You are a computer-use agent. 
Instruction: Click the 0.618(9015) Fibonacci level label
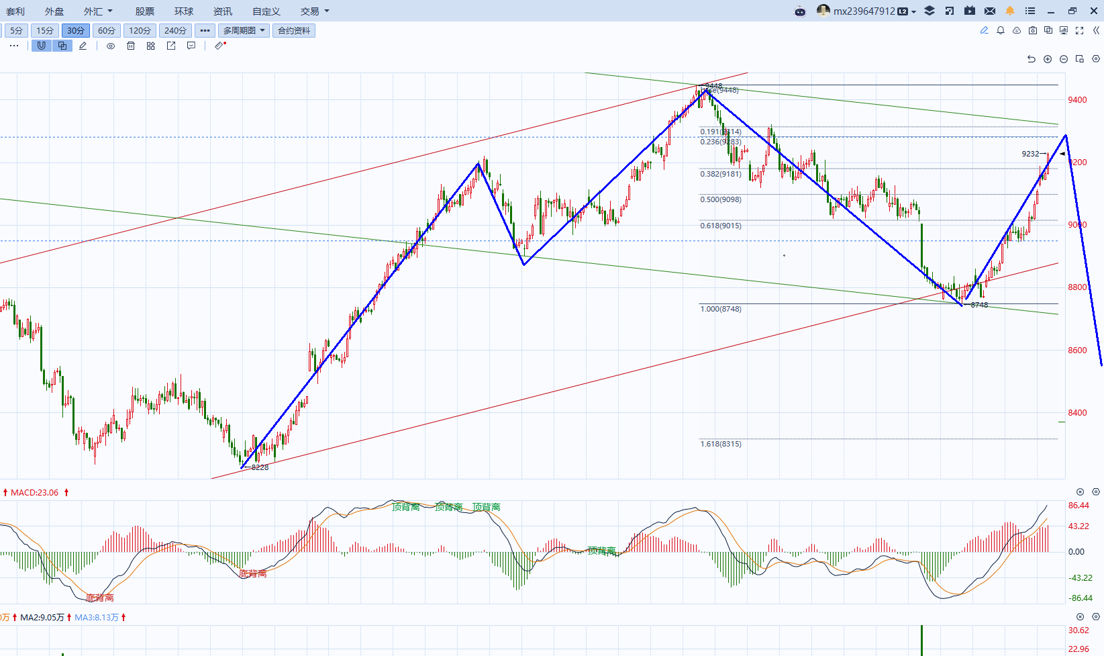(721, 226)
